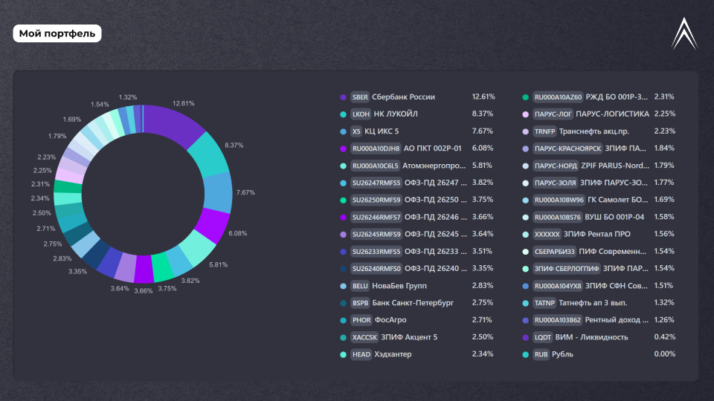The image size is (714, 401).
Task: Click the ГК Самолет БО legend name
Action: (618, 200)
